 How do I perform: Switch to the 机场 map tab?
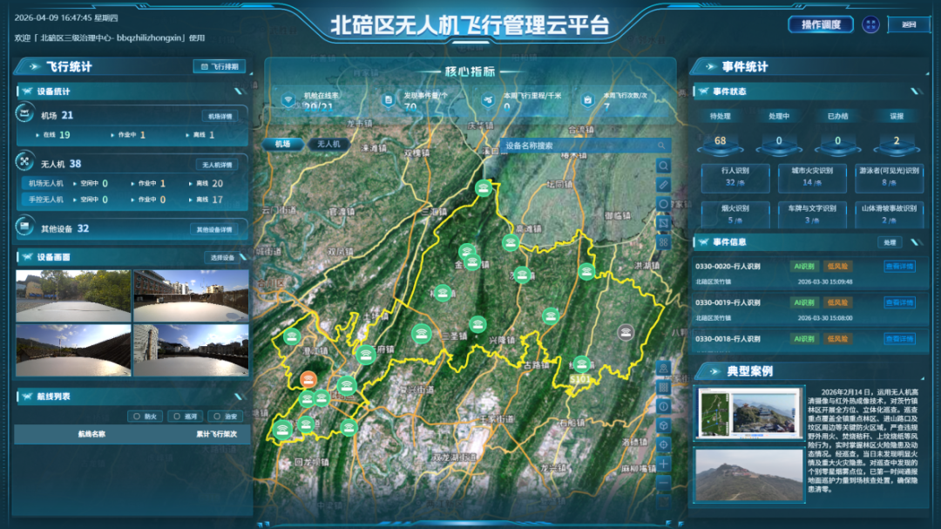[x=282, y=145]
